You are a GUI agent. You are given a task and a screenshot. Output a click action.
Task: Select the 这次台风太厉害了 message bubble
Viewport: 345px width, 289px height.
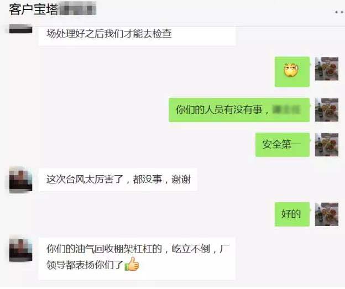[x=118, y=180]
